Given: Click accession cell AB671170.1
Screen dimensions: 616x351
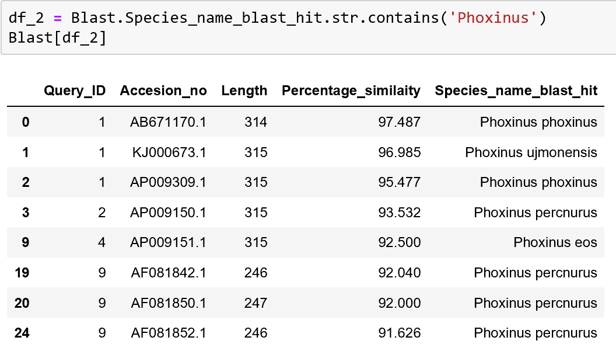Looking at the screenshot, I should coord(168,122).
